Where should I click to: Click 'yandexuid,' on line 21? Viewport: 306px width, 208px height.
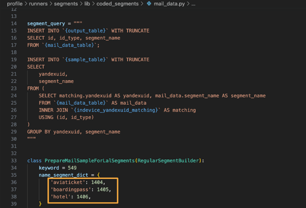point(53,74)
